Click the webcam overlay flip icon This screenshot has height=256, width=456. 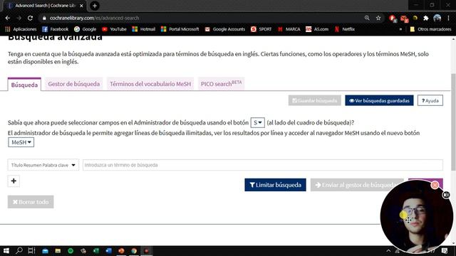tap(446, 195)
